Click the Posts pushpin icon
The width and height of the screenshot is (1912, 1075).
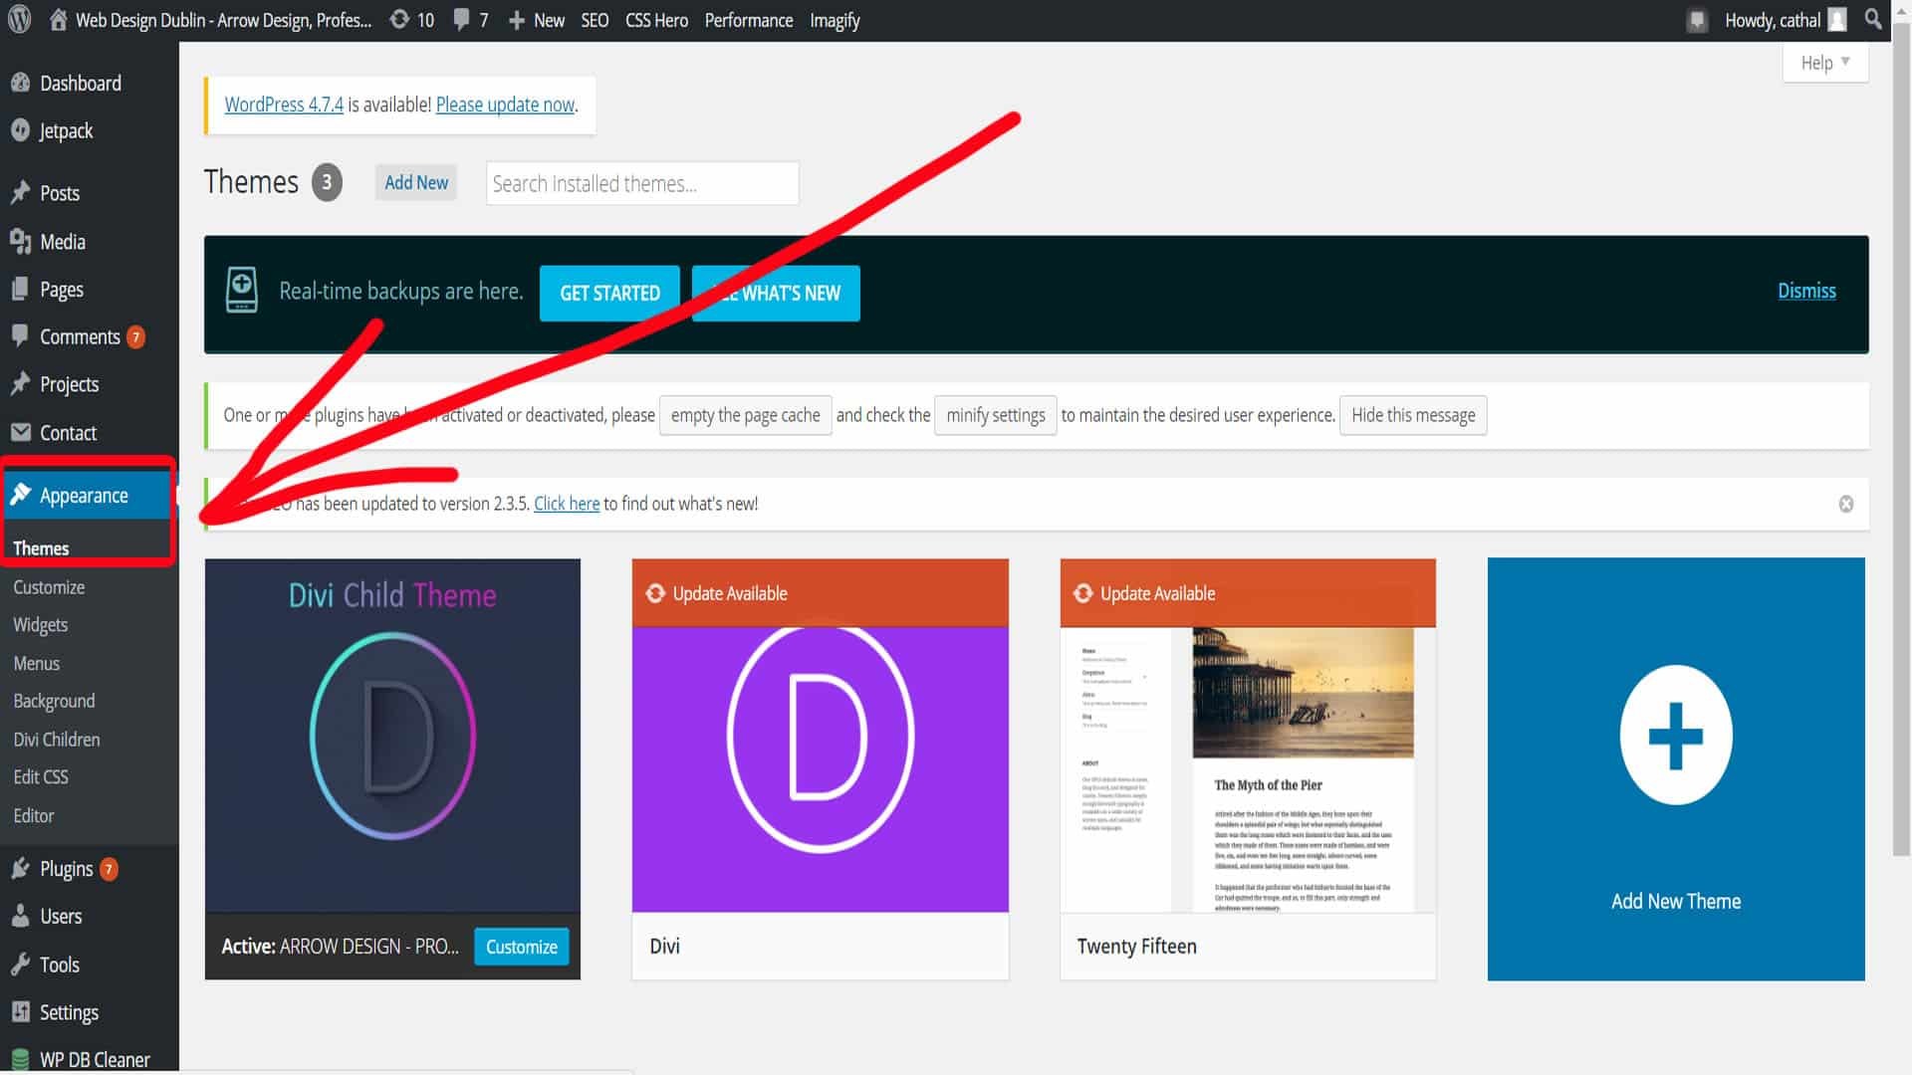click(20, 193)
